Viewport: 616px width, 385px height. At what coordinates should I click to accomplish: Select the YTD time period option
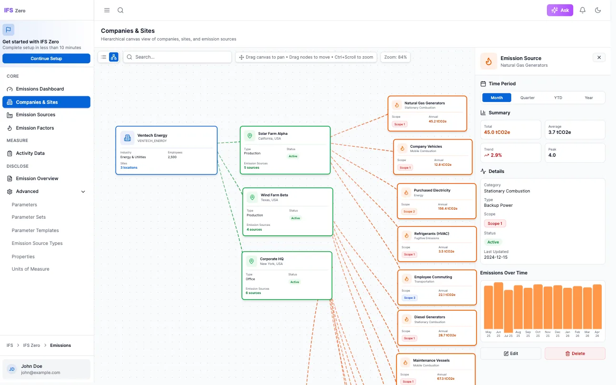tap(558, 97)
